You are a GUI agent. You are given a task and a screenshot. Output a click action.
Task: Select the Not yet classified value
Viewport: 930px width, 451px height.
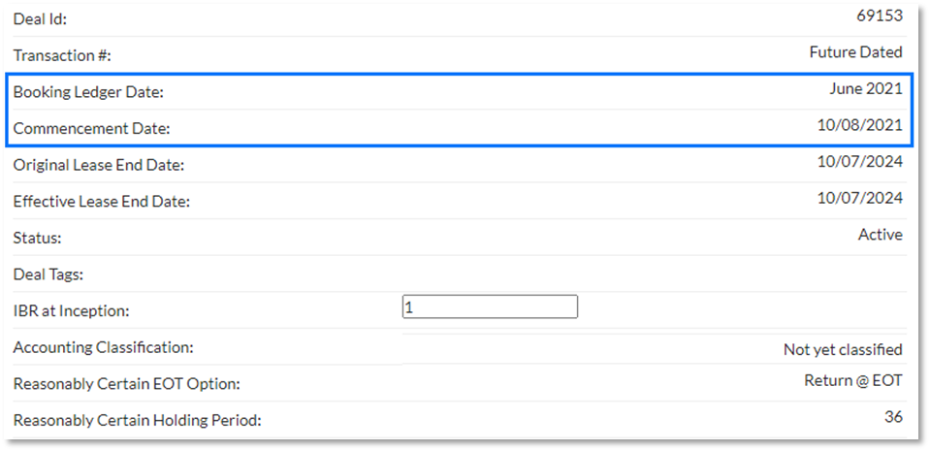843,349
